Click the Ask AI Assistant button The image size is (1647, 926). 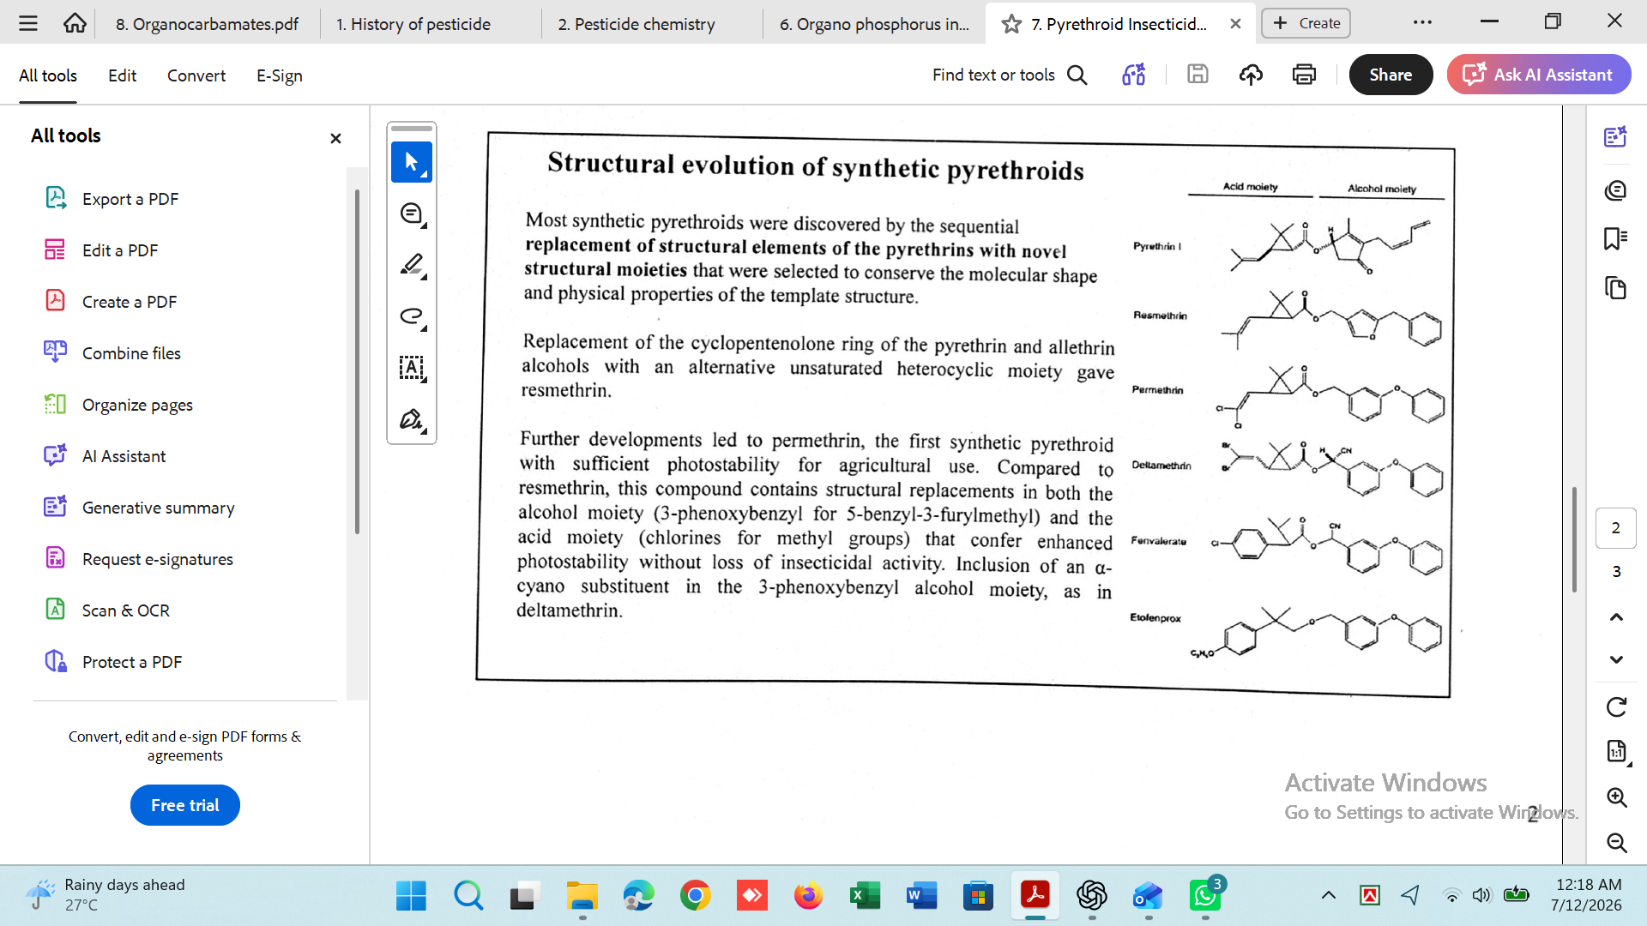tap(1538, 75)
